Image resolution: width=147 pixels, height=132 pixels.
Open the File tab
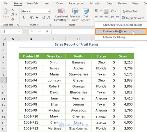(5, 3)
